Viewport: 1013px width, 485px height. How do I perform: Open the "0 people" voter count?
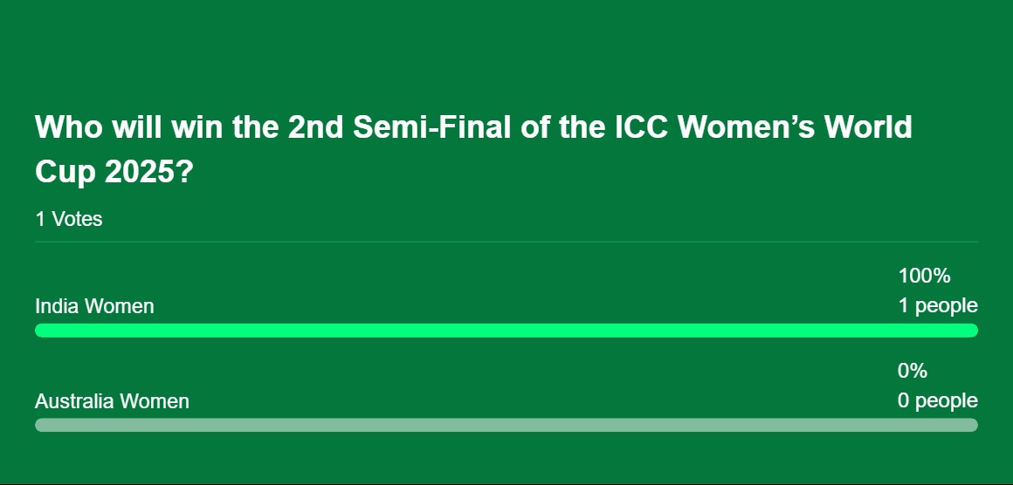pos(938,400)
